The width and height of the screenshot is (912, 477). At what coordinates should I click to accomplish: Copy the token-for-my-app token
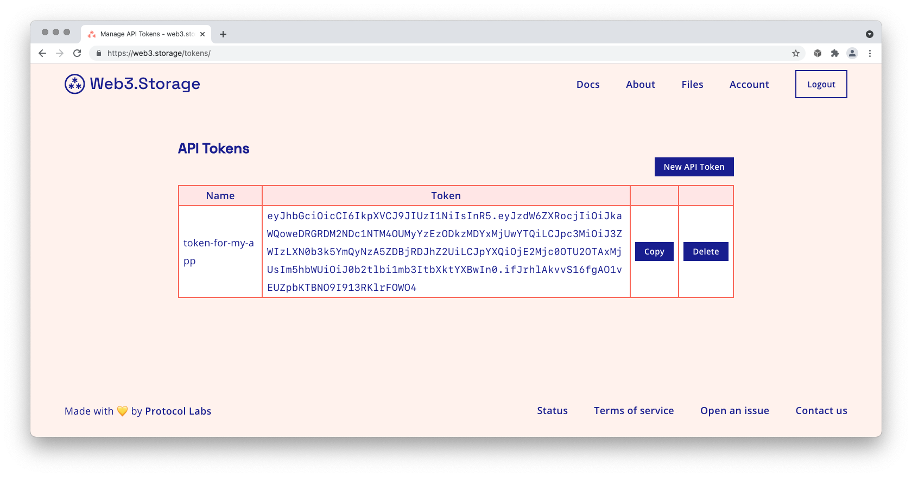pyautogui.click(x=654, y=252)
